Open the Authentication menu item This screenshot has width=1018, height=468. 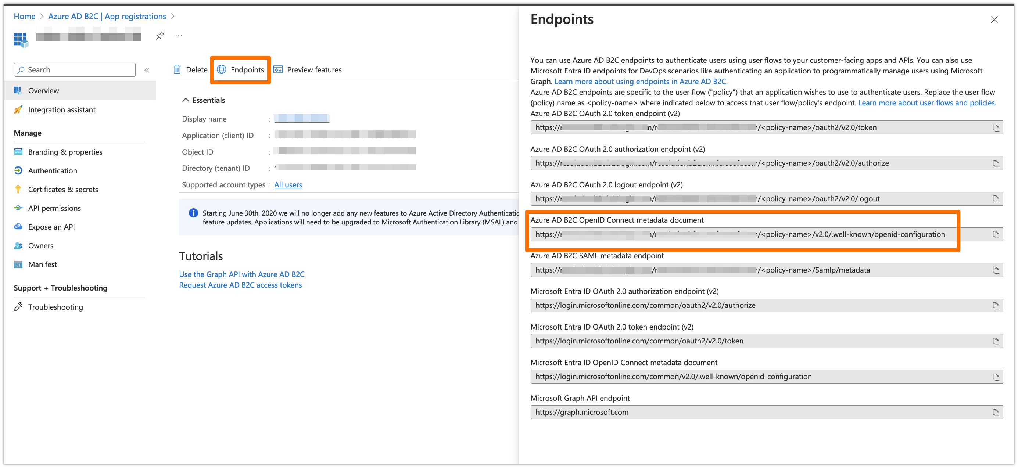[x=53, y=170]
